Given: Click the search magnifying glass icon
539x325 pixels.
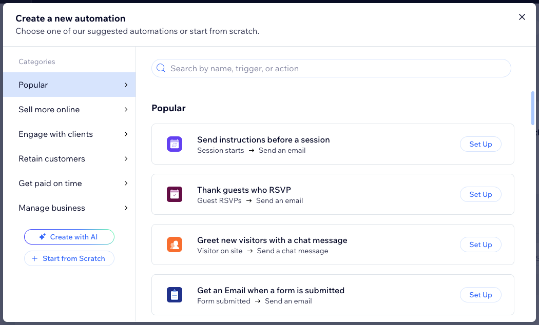Looking at the screenshot, I should [x=161, y=68].
